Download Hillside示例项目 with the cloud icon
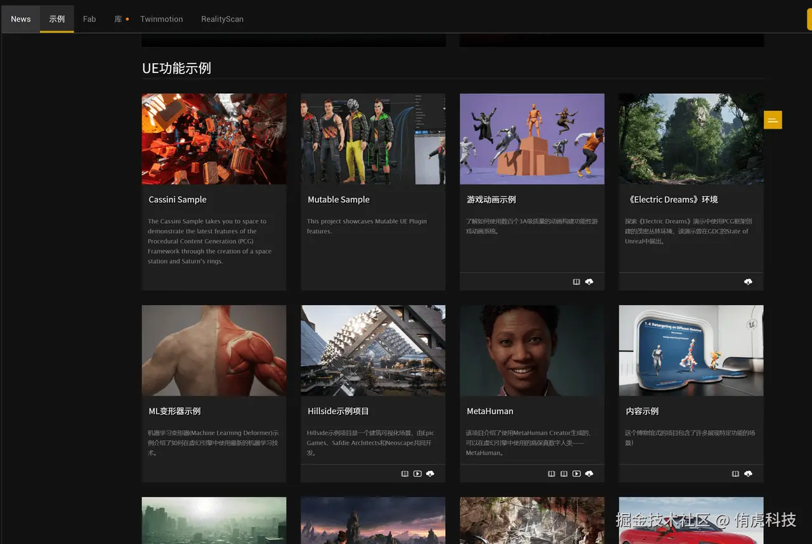This screenshot has height=544, width=812. tap(430, 474)
